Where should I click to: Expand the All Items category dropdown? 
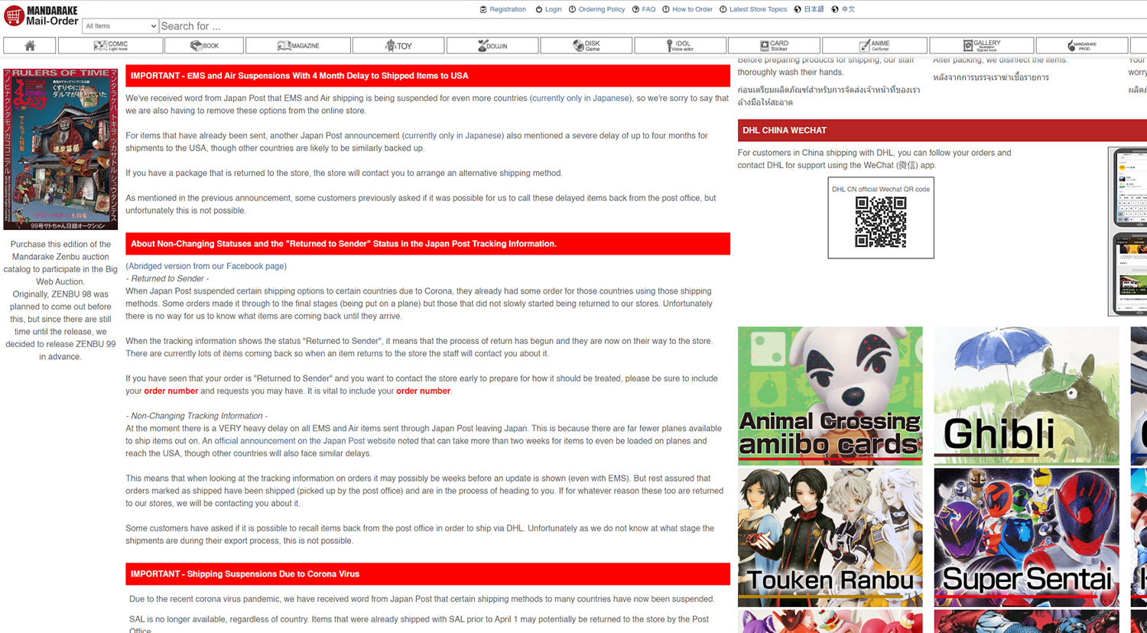pos(120,26)
